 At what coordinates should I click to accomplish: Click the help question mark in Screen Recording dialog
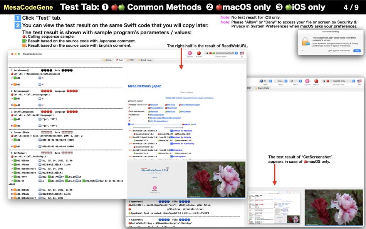point(302,51)
